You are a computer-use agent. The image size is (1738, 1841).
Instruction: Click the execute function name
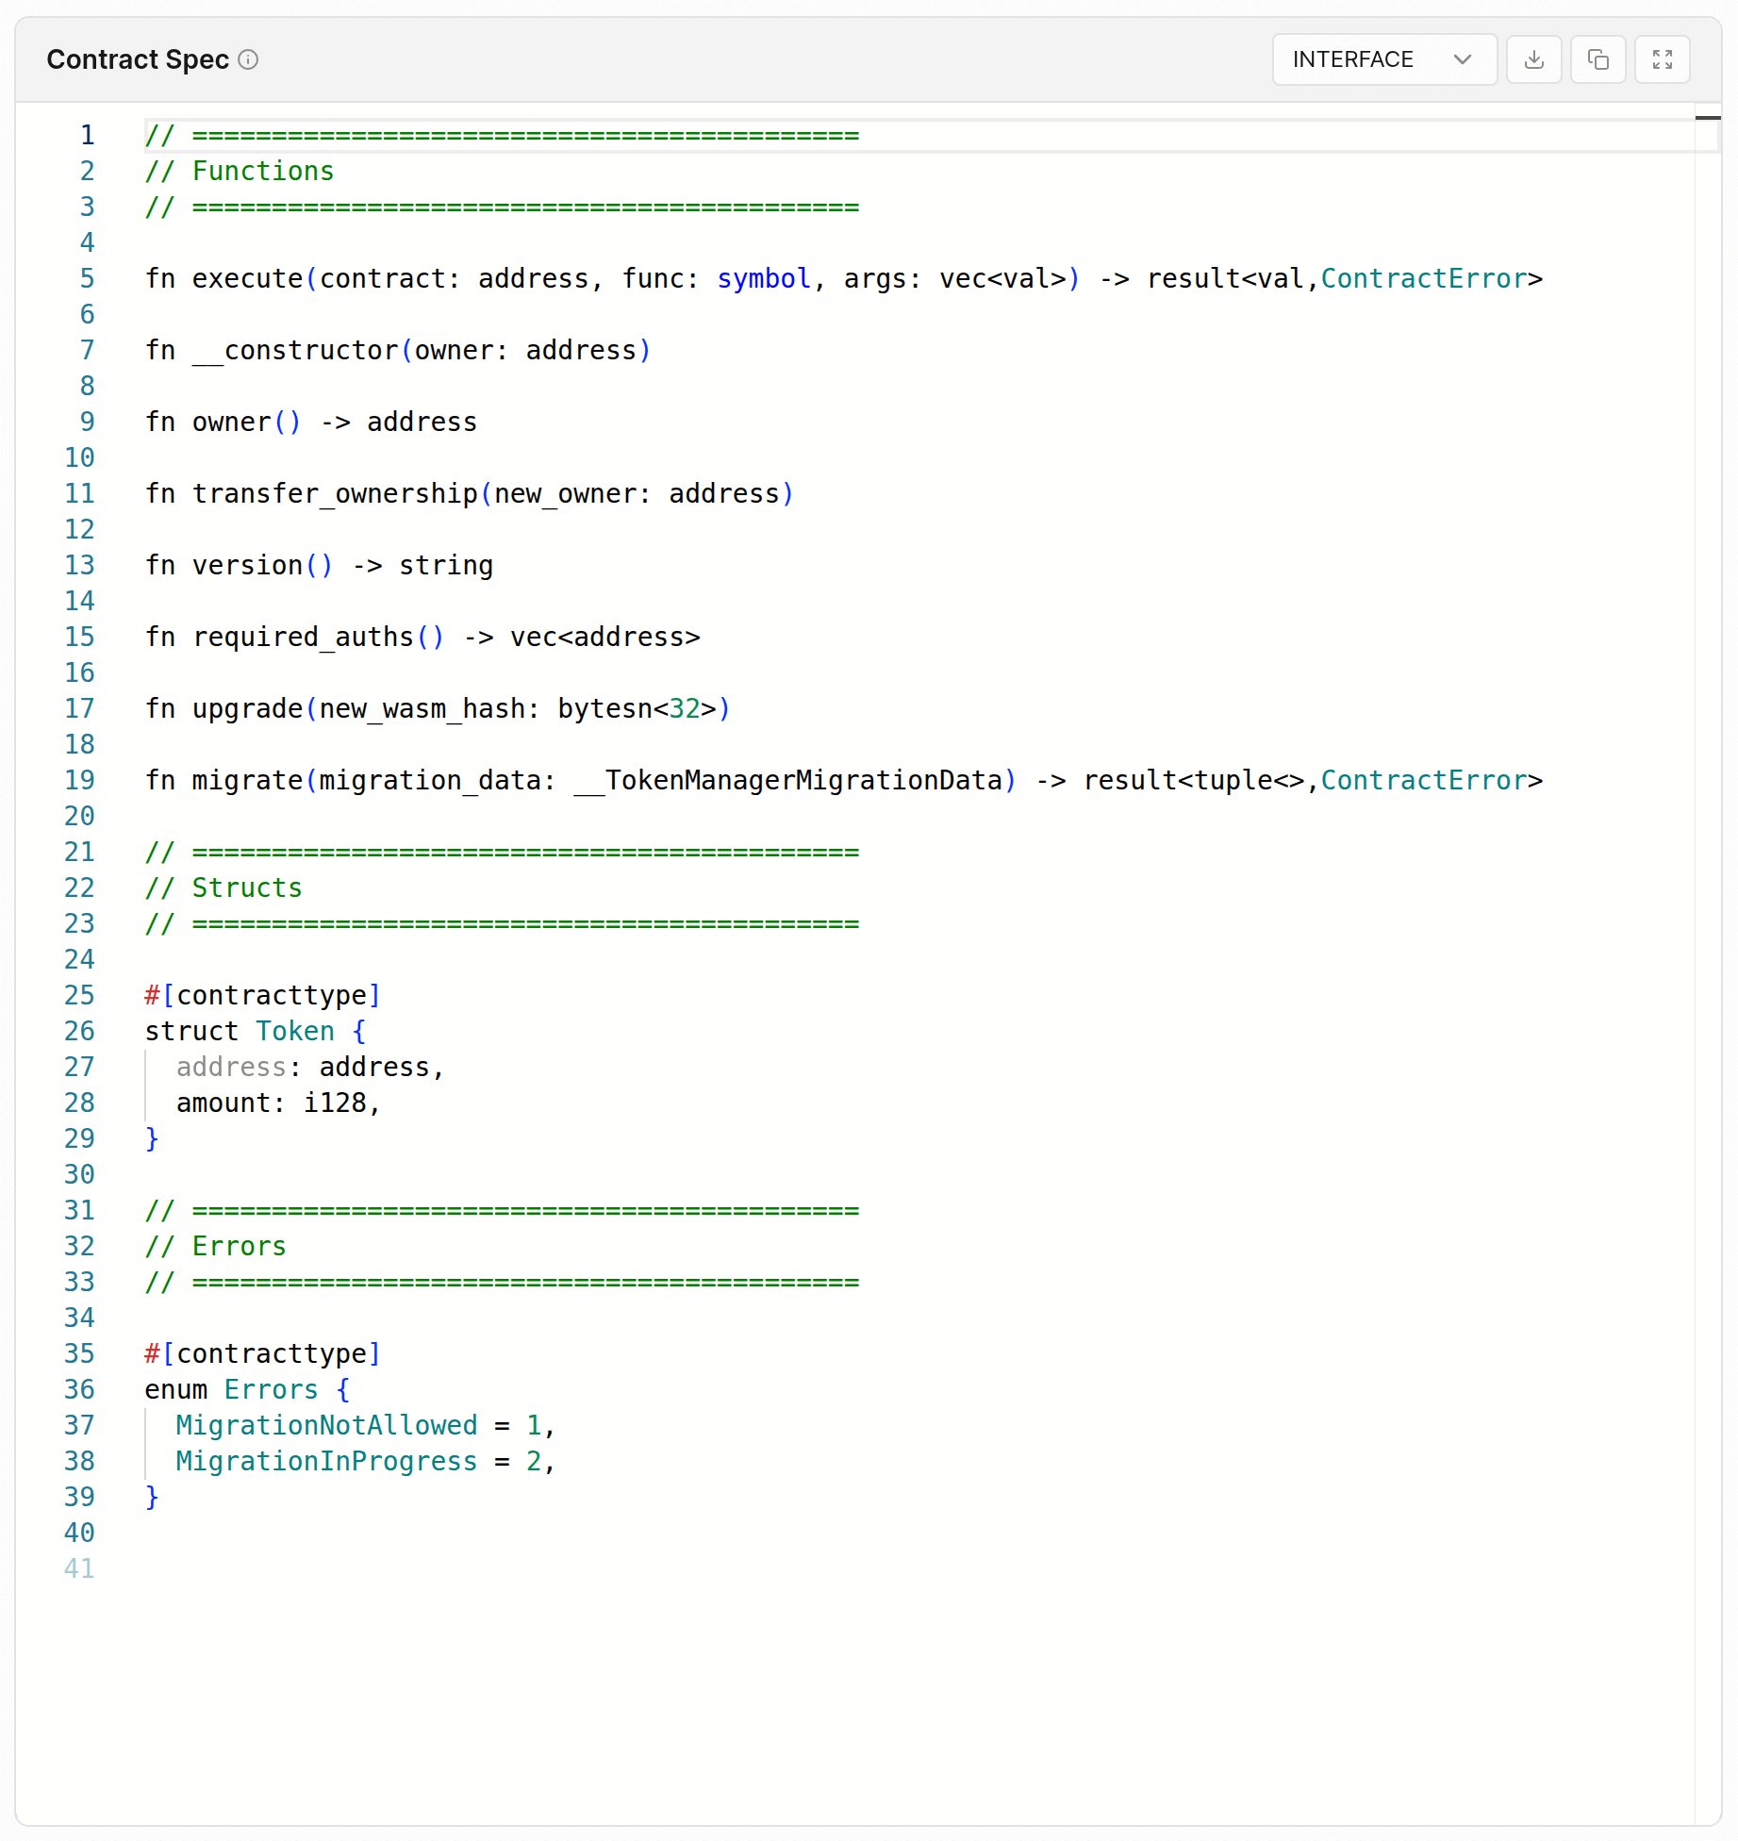pyautogui.click(x=247, y=278)
